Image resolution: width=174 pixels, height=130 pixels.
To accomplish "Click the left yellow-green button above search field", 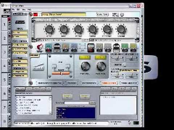I will coord(67,96).
